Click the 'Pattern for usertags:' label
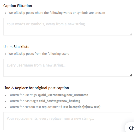This screenshot has width=134, height=132. coord(23,95)
